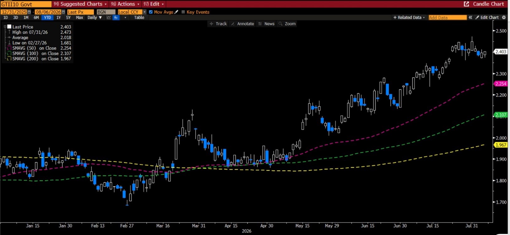This screenshot has width=510, height=235.
Task: Expand the Local CCY currency dropdown
Action: pyautogui.click(x=144, y=12)
